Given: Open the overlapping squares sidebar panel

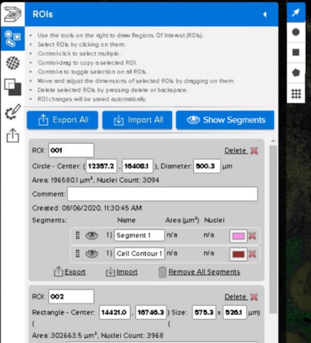Looking at the screenshot, I should (x=12, y=87).
